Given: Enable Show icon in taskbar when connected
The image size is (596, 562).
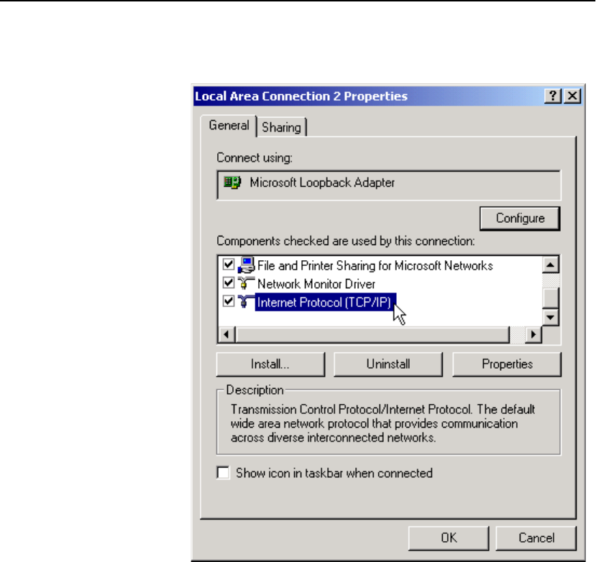Looking at the screenshot, I should (x=223, y=473).
